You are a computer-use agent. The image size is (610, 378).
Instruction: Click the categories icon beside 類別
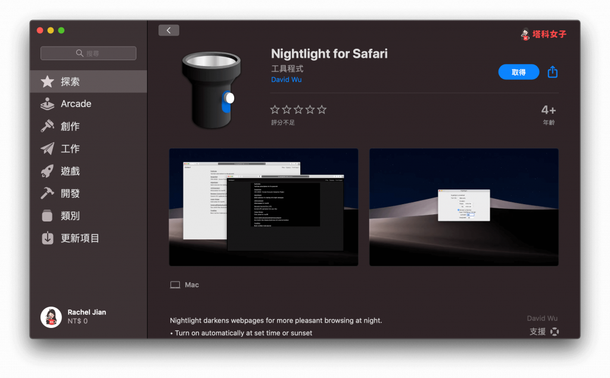click(x=48, y=215)
